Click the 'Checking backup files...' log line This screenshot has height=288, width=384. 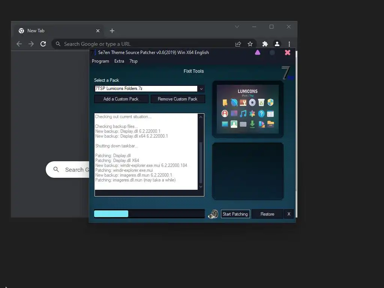click(116, 127)
